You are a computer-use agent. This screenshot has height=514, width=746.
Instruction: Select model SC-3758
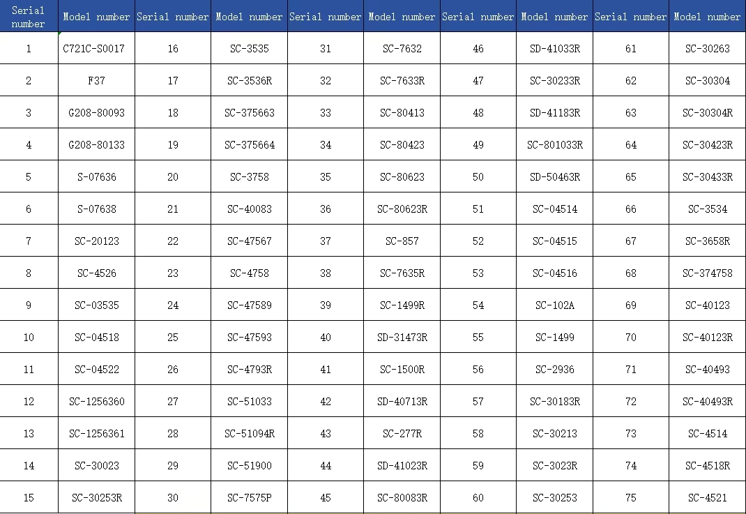[x=250, y=176]
